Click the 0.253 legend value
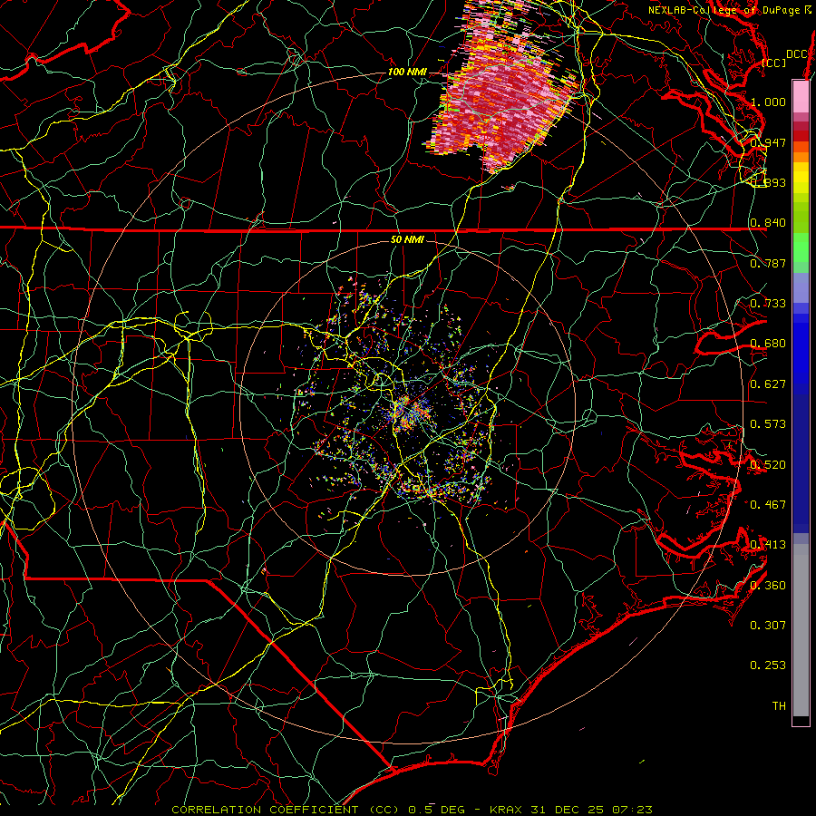This screenshot has height=816, width=816. click(768, 665)
